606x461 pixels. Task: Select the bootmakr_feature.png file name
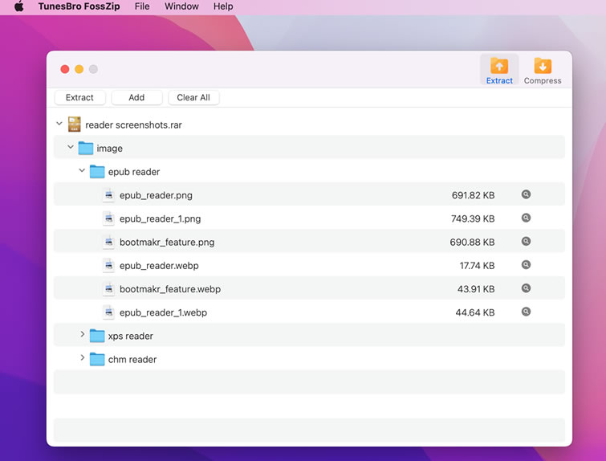point(167,243)
